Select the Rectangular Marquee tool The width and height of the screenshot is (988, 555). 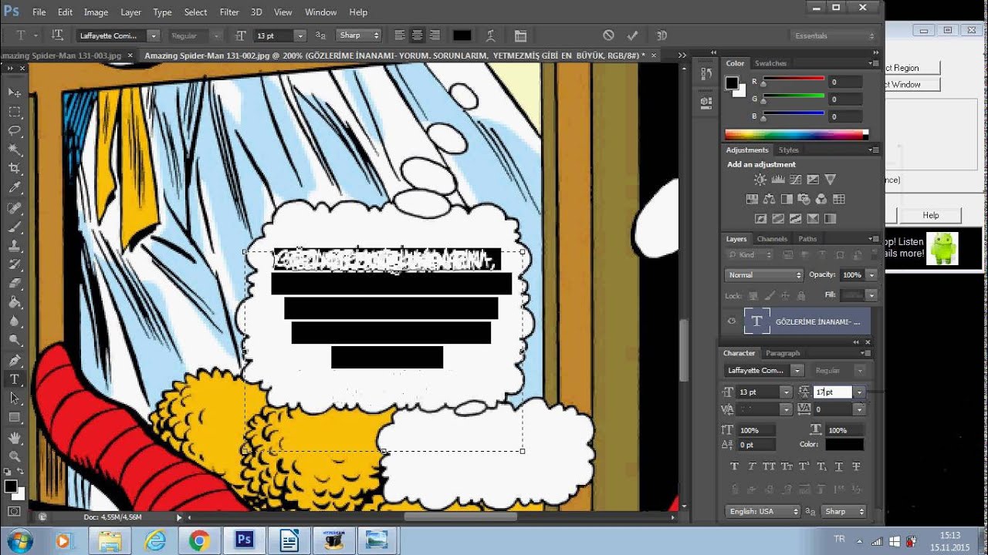pos(14,112)
